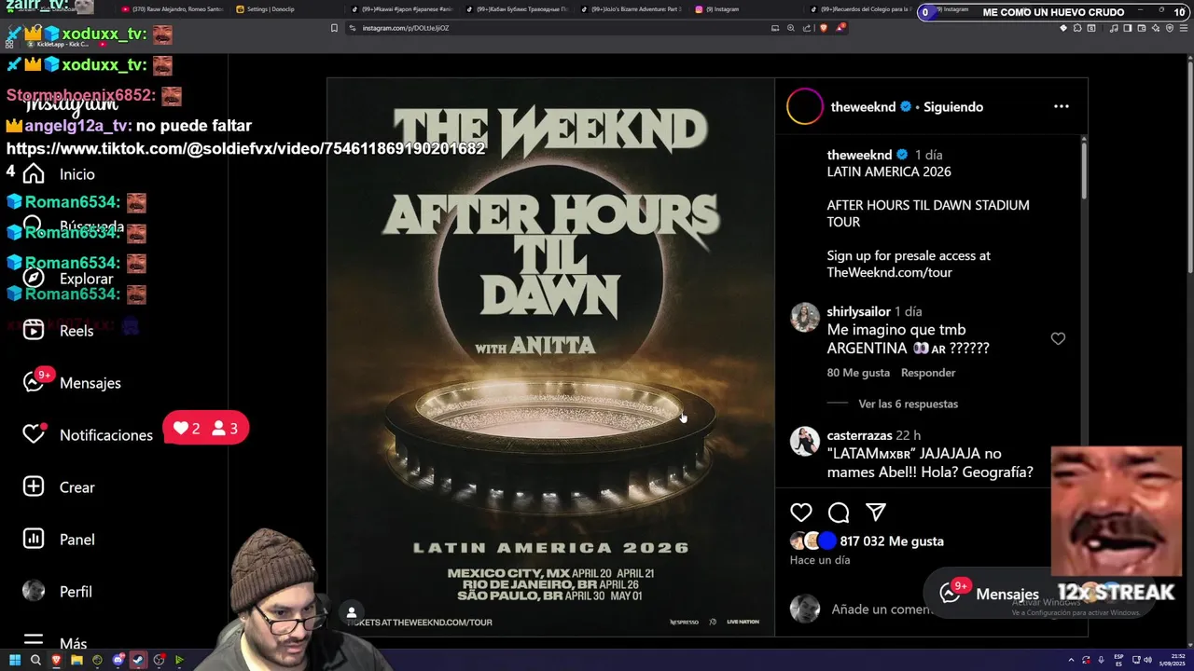Open Notificaciones heart icon
Viewport: 1194px width, 671px height.
click(34, 434)
